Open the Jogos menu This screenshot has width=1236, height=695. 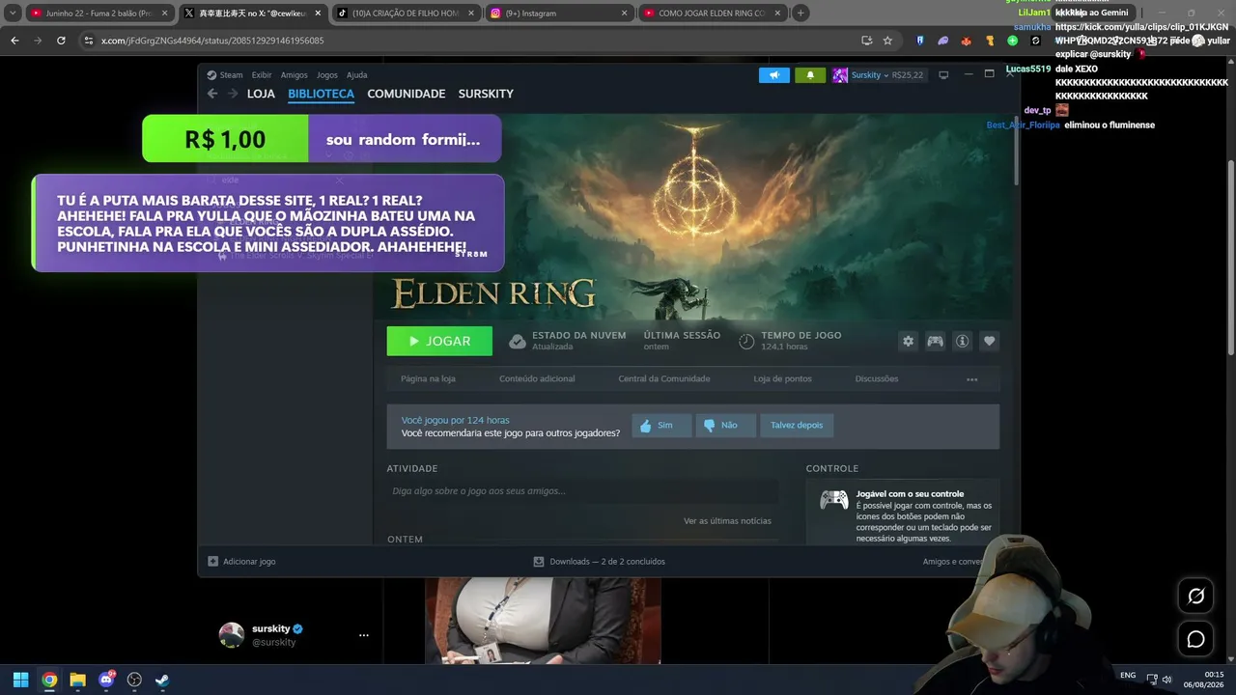tap(327, 75)
